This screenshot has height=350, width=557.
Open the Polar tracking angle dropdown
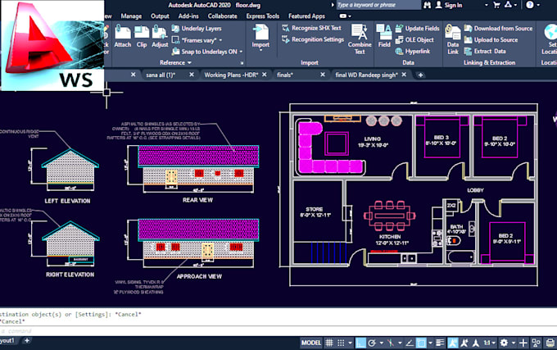(382, 343)
